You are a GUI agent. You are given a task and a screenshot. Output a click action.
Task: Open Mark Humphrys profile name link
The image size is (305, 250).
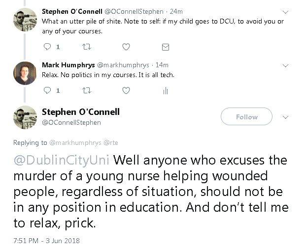click(68, 65)
